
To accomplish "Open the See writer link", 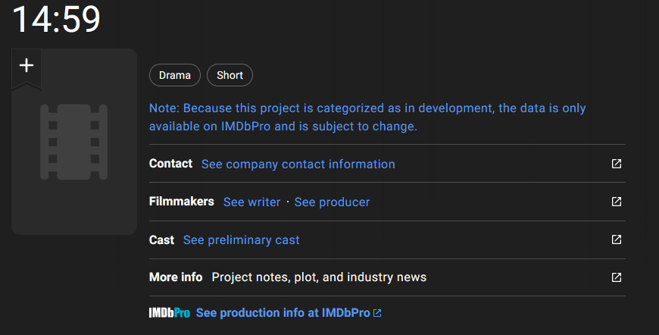I will click(x=251, y=202).
